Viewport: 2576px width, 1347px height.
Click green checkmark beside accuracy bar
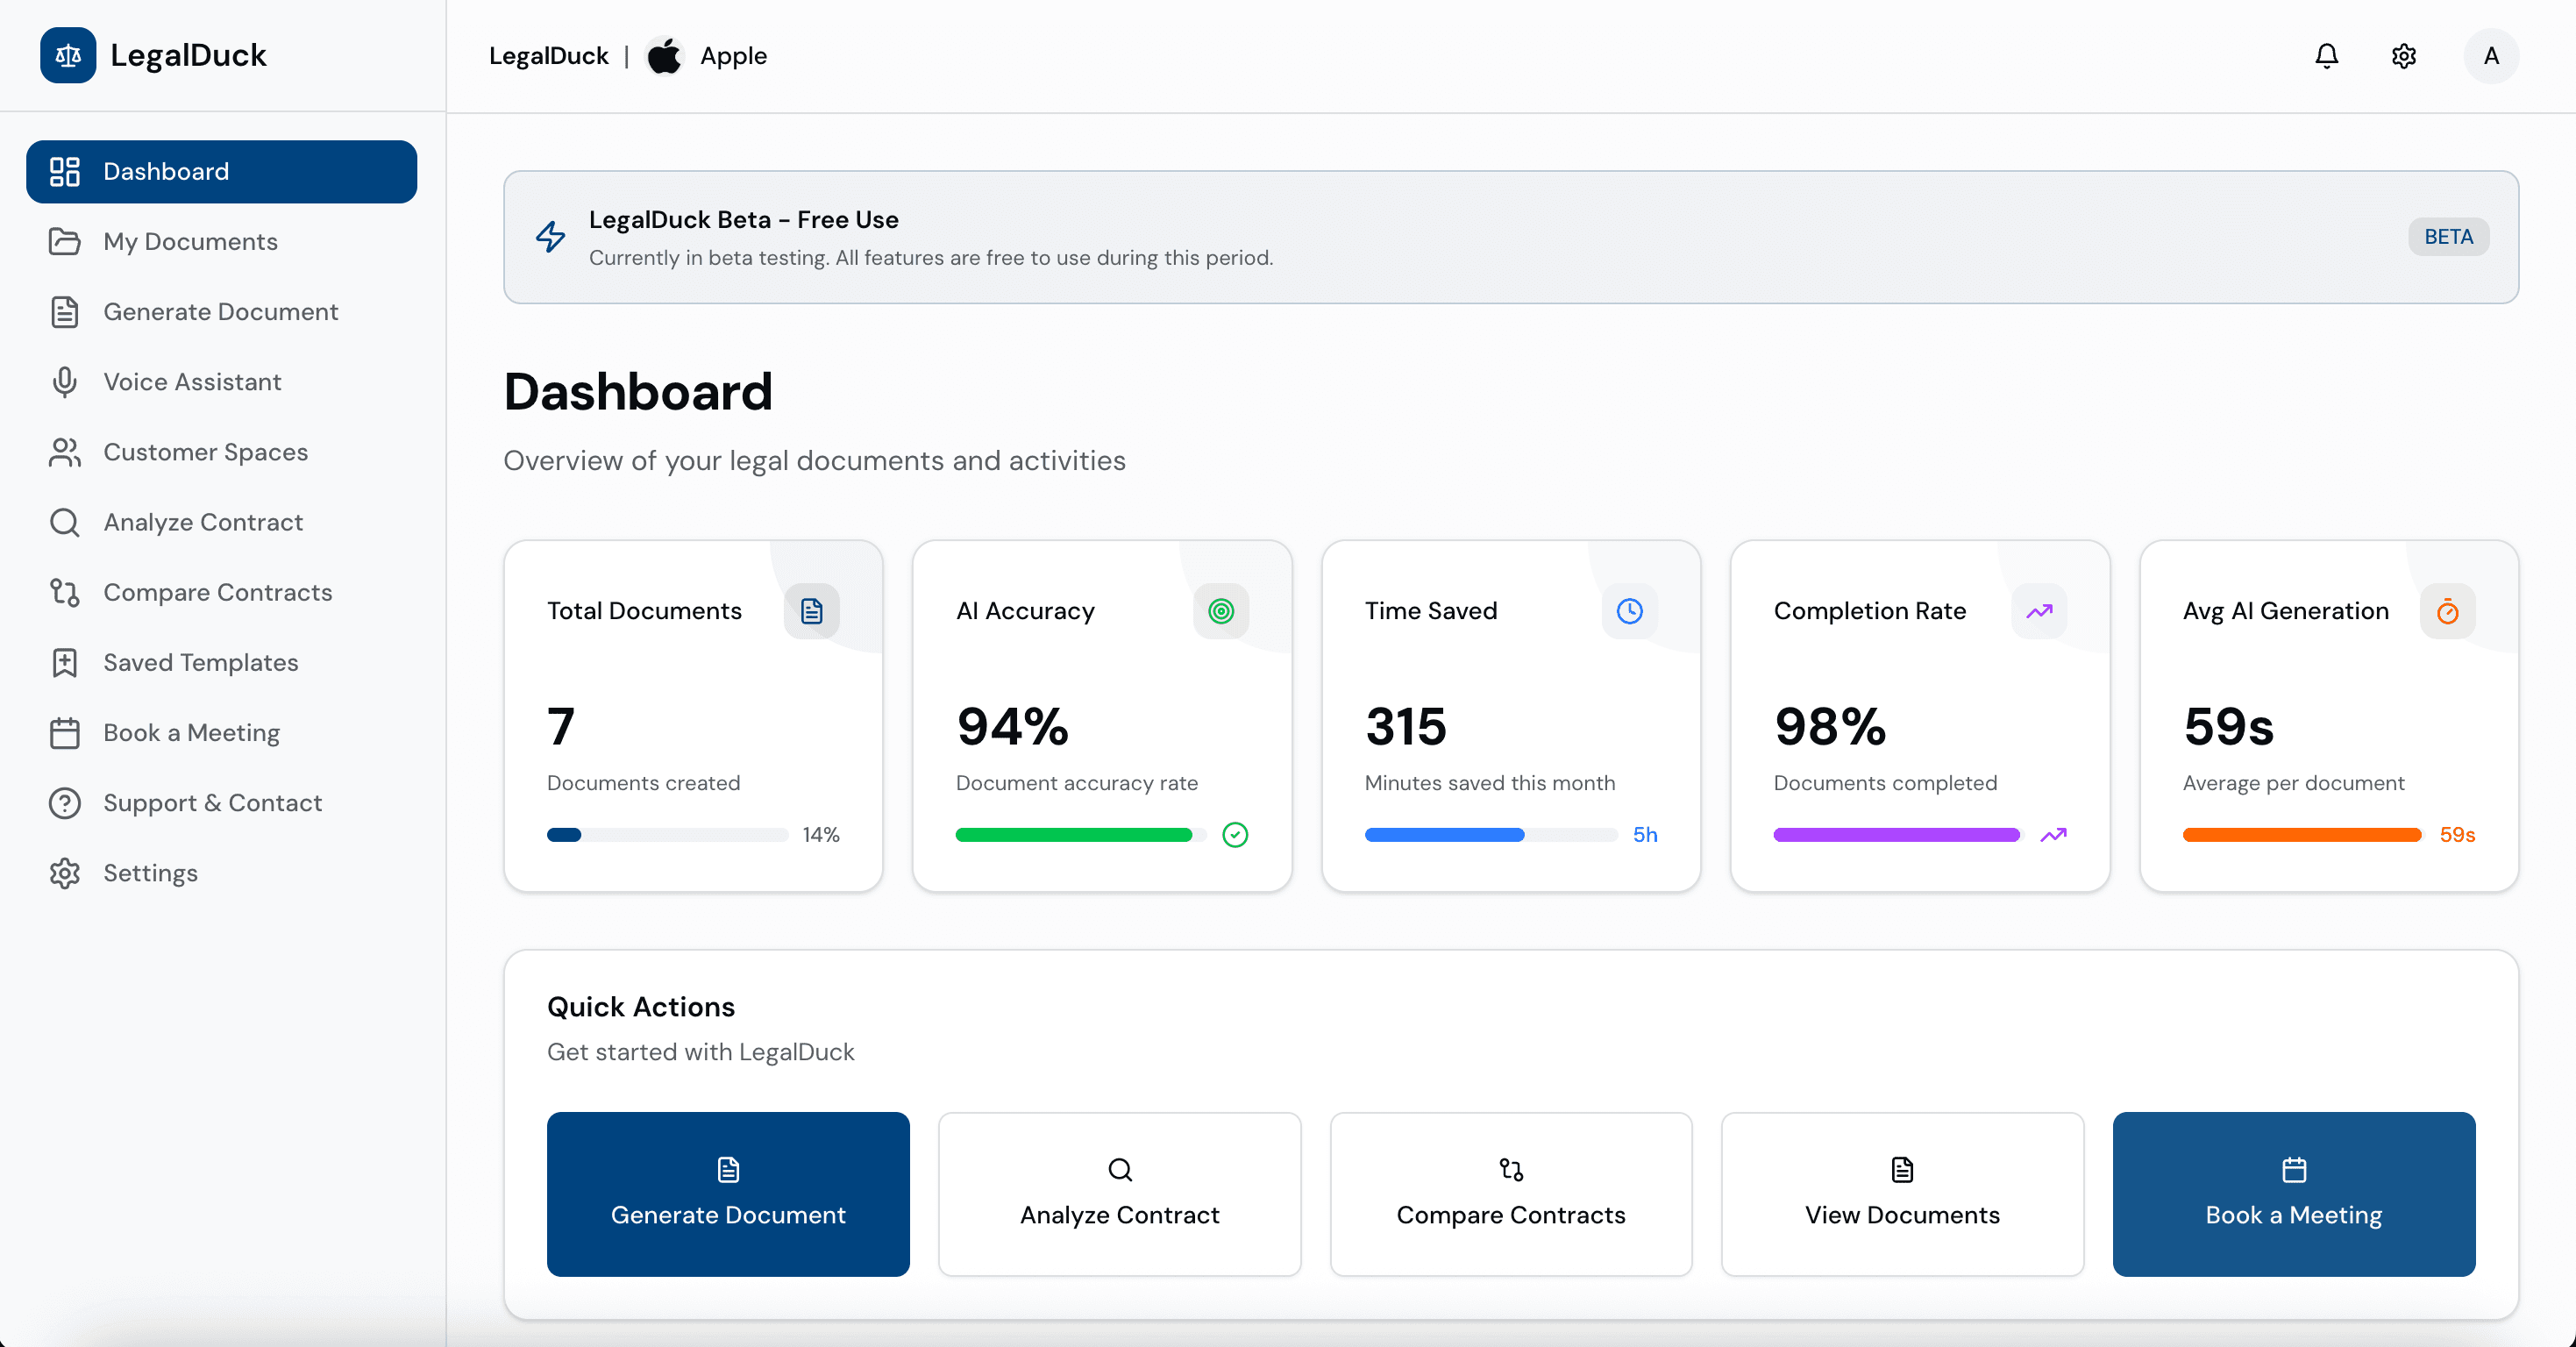[1235, 834]
